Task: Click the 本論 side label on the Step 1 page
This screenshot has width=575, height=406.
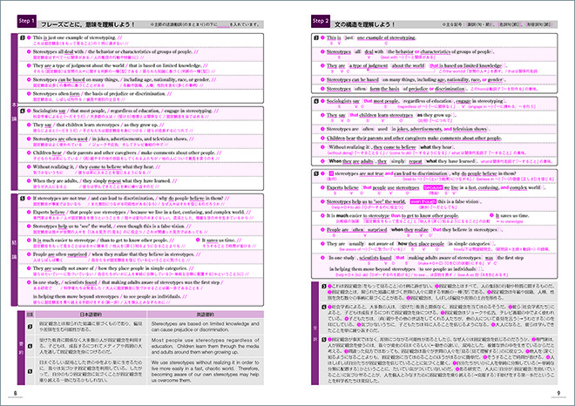Action: tap(14, 112)
